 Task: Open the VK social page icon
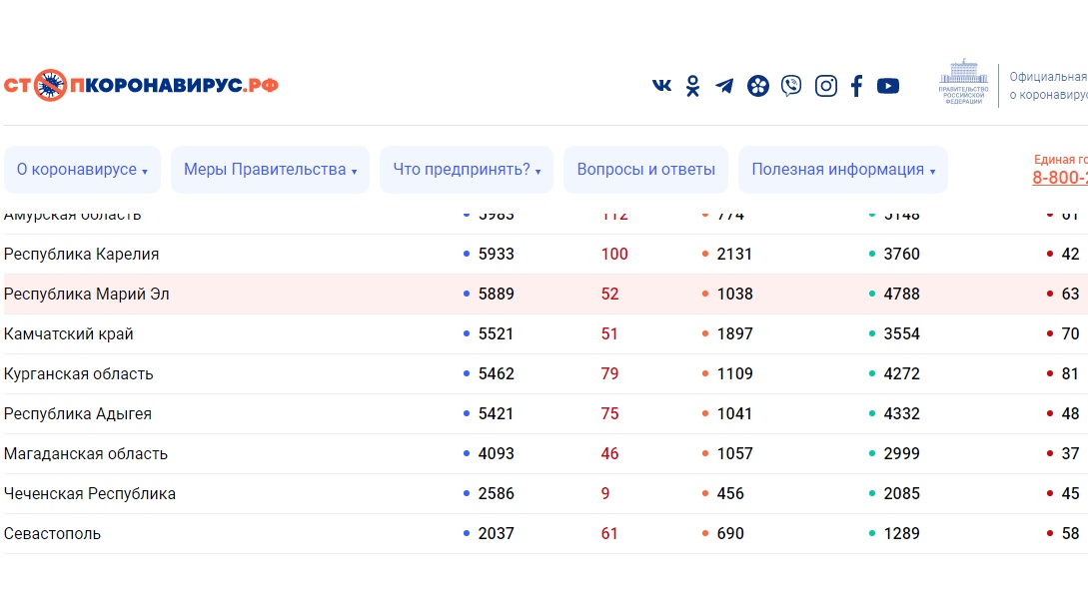pyautogui.click(x=661, y=86)
